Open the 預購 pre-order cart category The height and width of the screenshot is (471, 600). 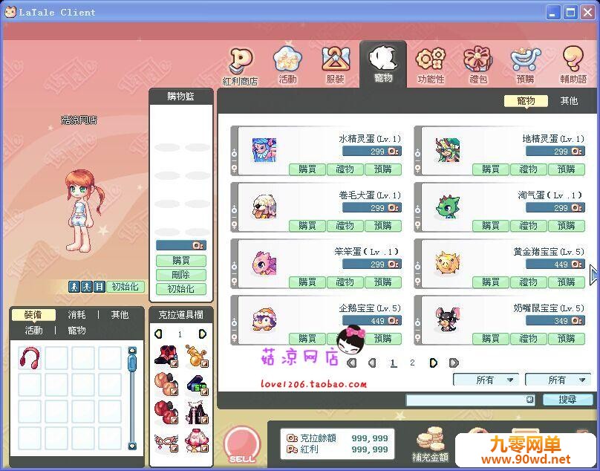point(526,65)
